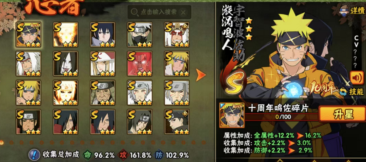
Task: Pick the Sasuke portrait in top row
Action: pyautogui.click(x=103, y=35)
